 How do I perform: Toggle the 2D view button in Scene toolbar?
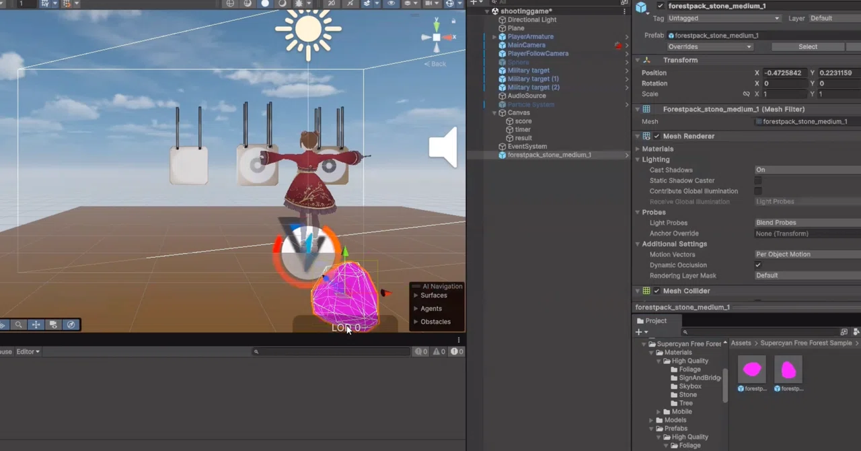pyautogui.click(x=332, y=3)
